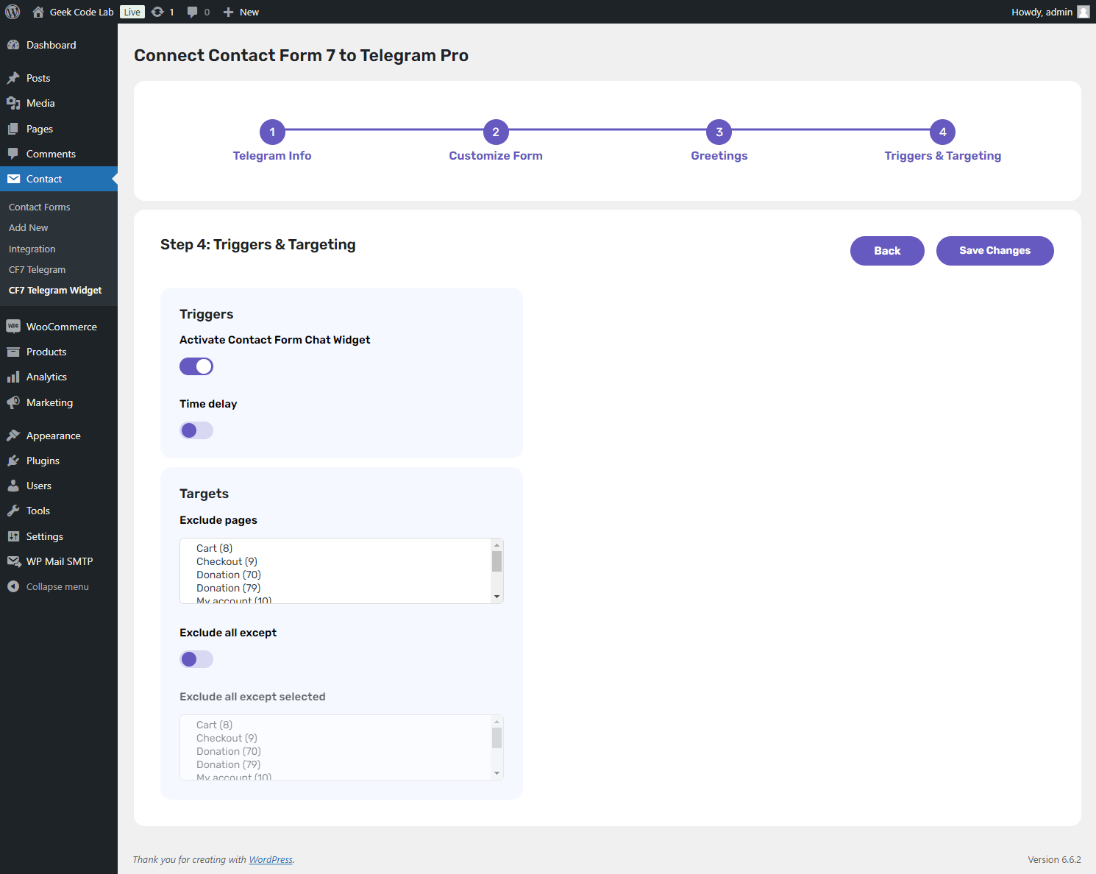Open Appearance menu label
1096x874 pixels.
click(x=54, y=436)
